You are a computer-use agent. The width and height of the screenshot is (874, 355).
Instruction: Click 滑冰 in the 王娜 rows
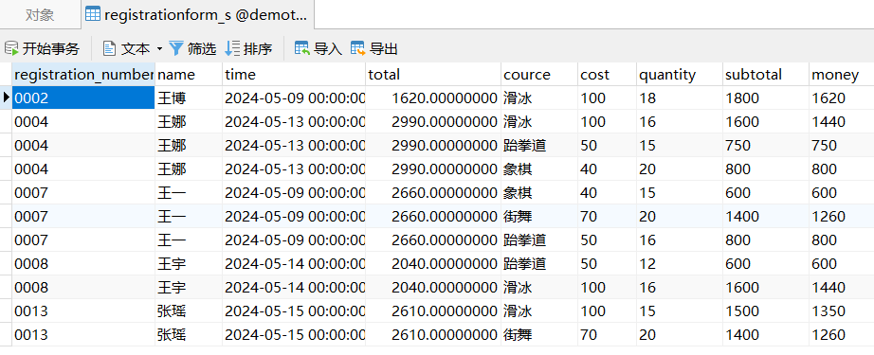click(539, 121)
